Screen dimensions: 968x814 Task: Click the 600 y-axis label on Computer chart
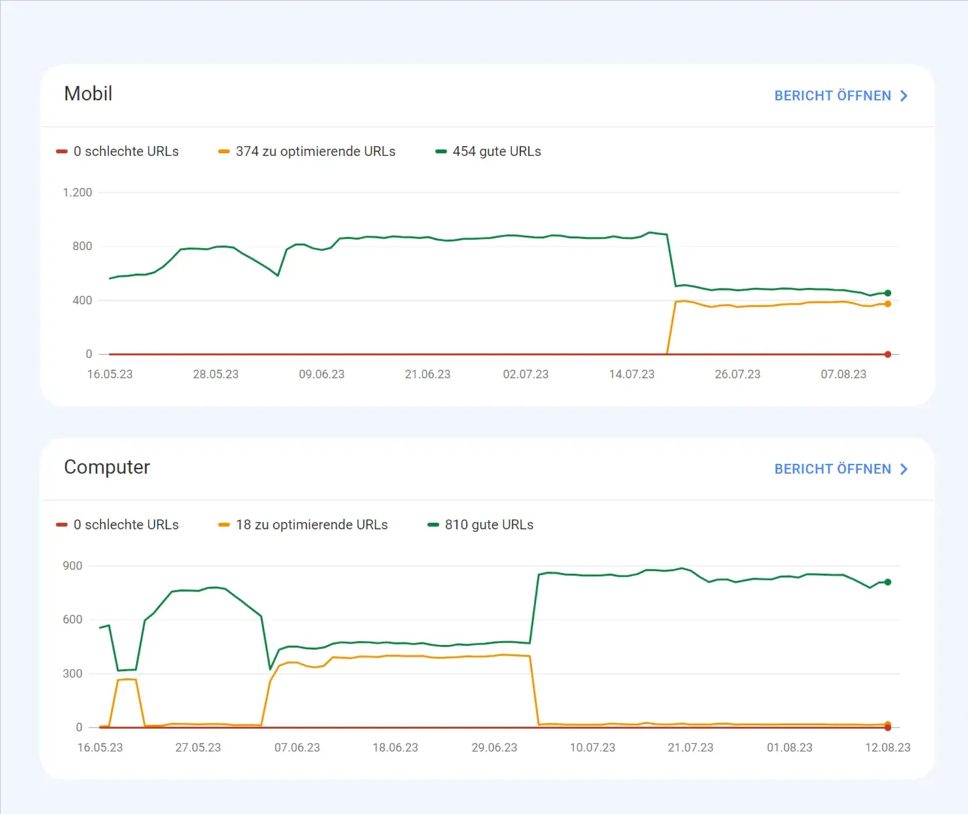click(x=73, y=619)
